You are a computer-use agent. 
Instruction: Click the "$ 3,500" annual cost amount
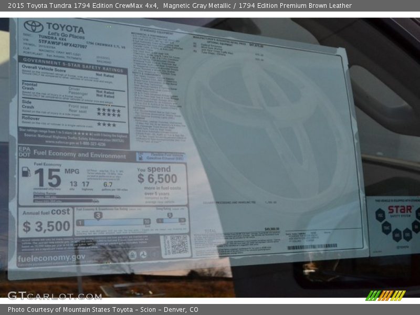pyautogui.click(x=46, y=227)
